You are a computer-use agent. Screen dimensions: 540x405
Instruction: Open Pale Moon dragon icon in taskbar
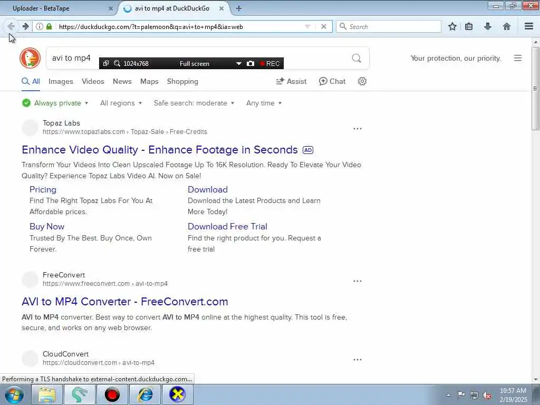(x=80, y=394)
